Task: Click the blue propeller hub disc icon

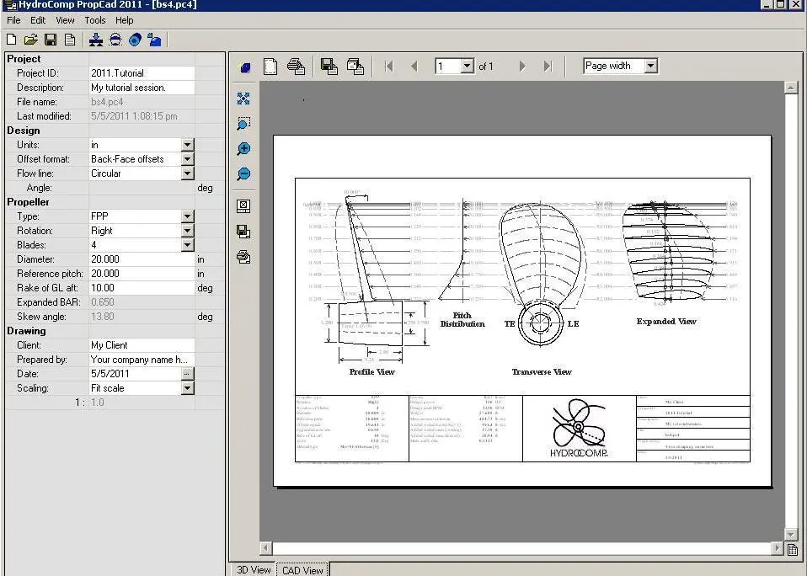Action: point(135,40)
